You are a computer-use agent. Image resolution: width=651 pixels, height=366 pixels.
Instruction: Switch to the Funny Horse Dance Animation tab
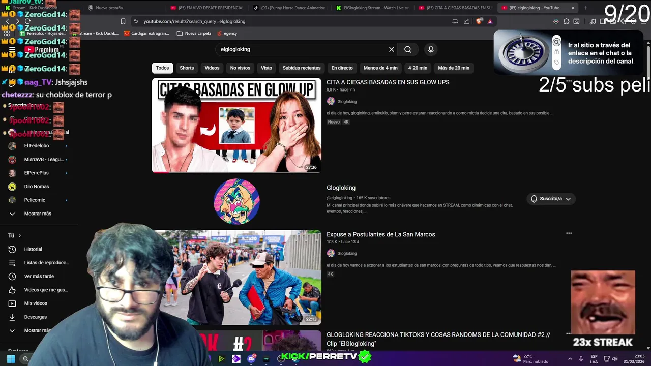point(289,8)
